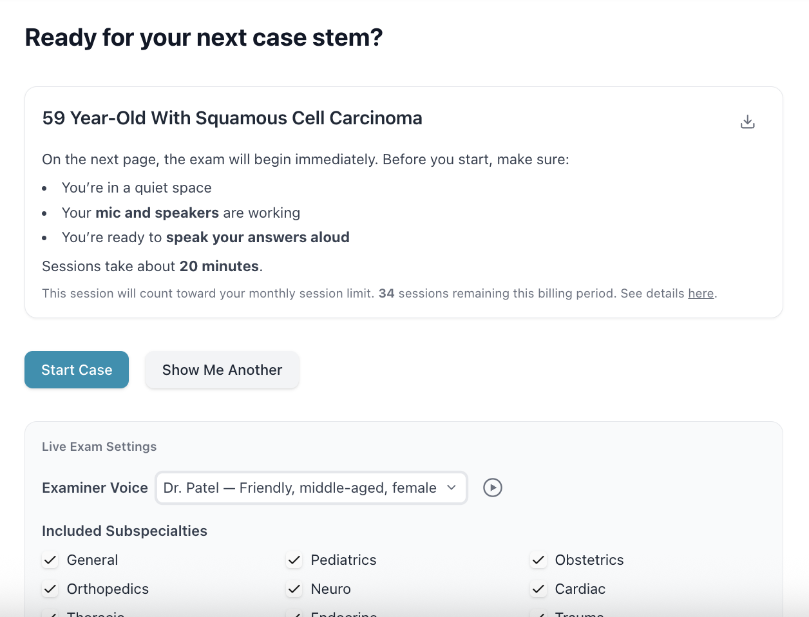Click Show Me Another case
This screenshot has height=617, width=809.
[x=222, y=370]
